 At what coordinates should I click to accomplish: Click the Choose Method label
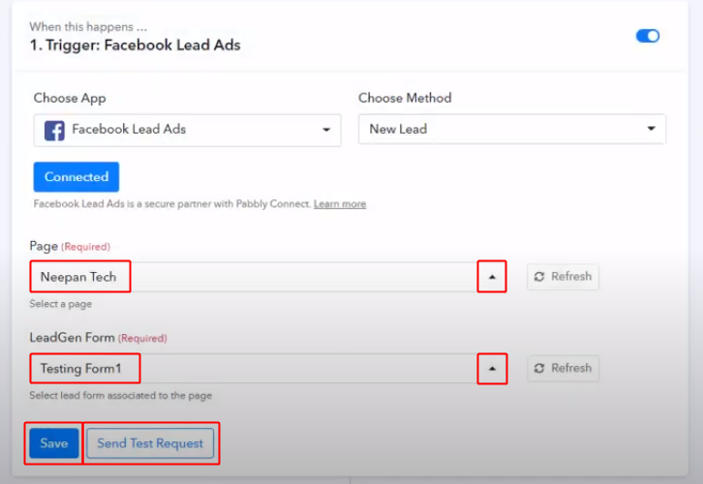pyautogui.click(x=405, y=98)
